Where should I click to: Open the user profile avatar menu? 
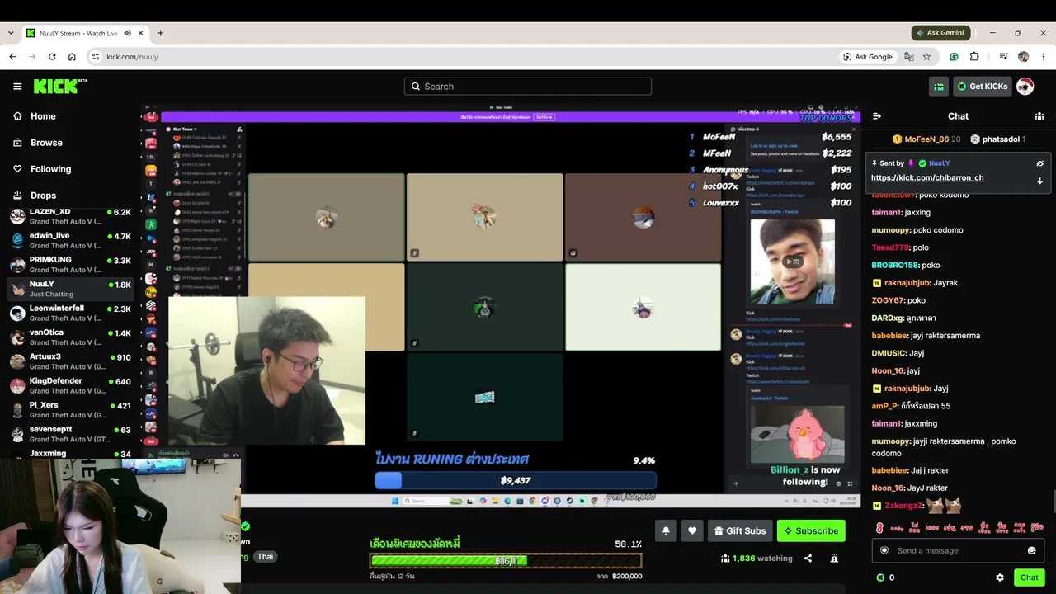tap(1025, 87)
